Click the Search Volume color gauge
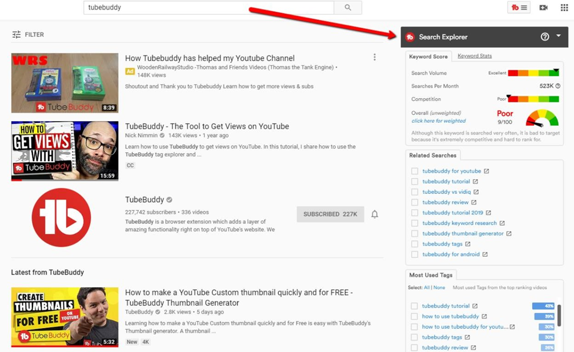The width and height of the screenshot is (574, 352). [x=533, y=73]
